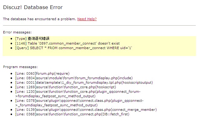Viewport: 197px width, 128px height.
Task: Select the [1146] table doesn't exist line
Action: point(67,43)
